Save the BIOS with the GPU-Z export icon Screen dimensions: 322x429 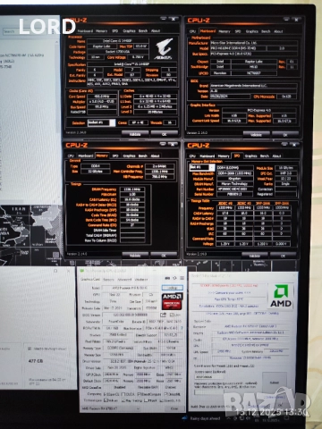coord(163,315)
